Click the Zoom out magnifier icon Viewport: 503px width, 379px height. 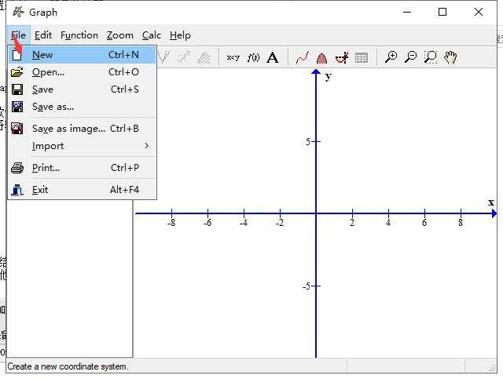click(410, 57)
